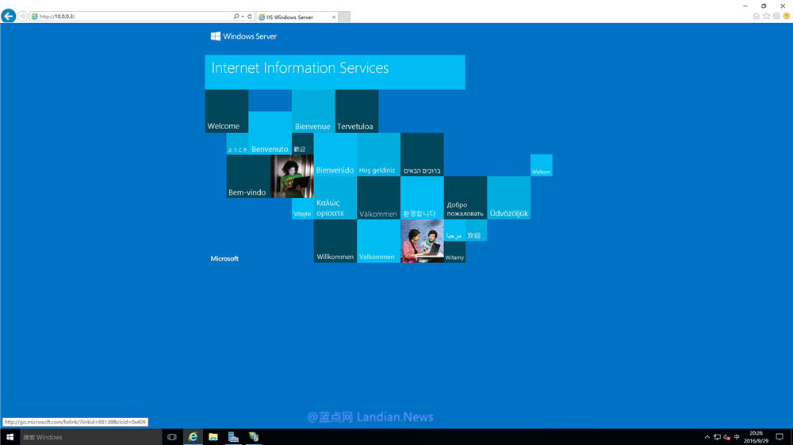
Task: Click the Üdvözöljük tile
Action: [509, 198]
